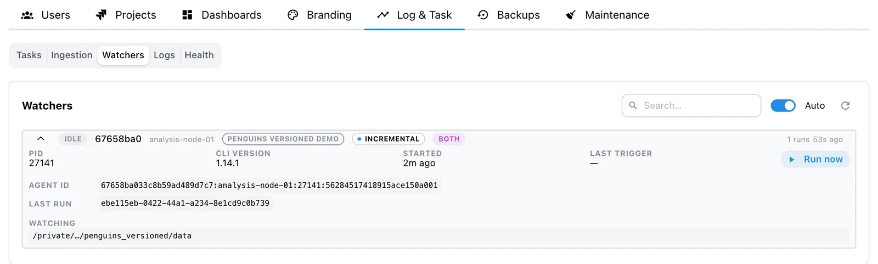
Task: Click the Dashboards grid icon
Action: tap(187, 15)
